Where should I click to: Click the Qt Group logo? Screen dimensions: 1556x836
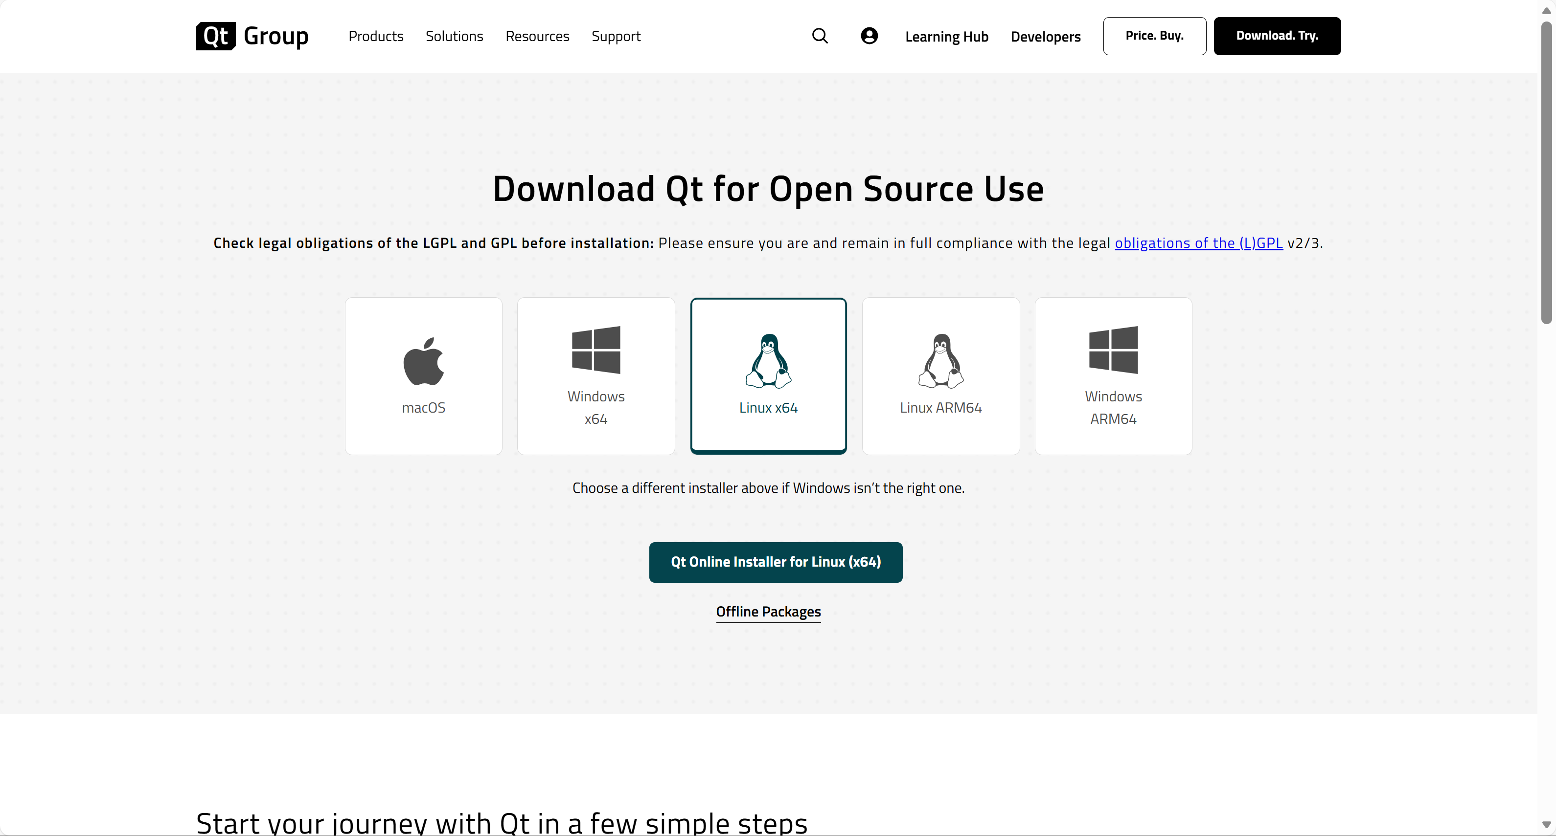coord(252,36)
